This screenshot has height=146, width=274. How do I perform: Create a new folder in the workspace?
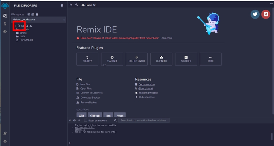click(23, 26)
